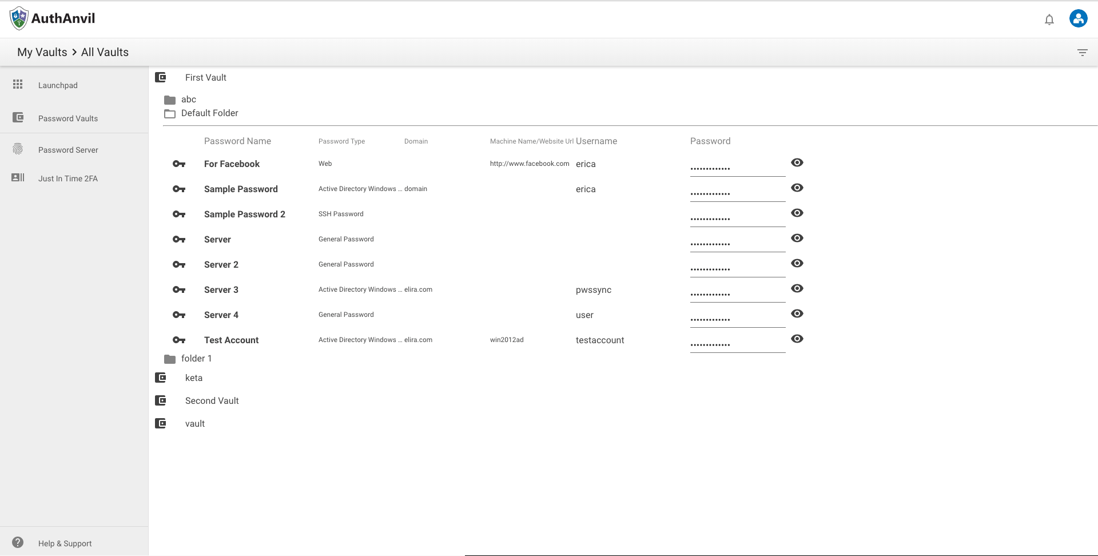Image resolution: width=1098 pixels, height=556 pixels.
Task: Open the Server 3 entry
Action: point(221,290)
